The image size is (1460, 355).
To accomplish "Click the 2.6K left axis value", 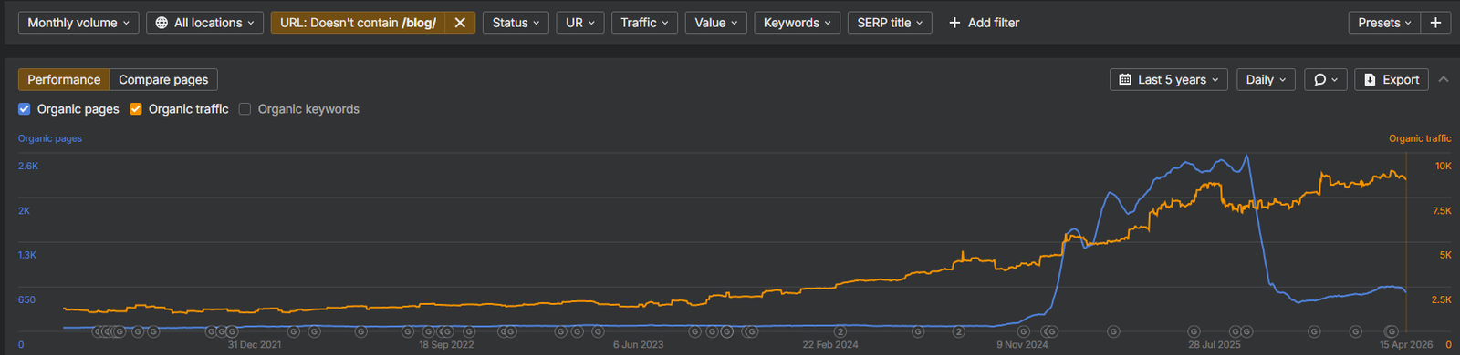I will point(28,167).
